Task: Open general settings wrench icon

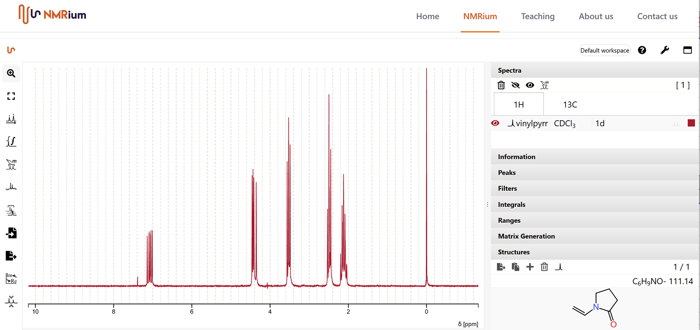Action: 665,50
